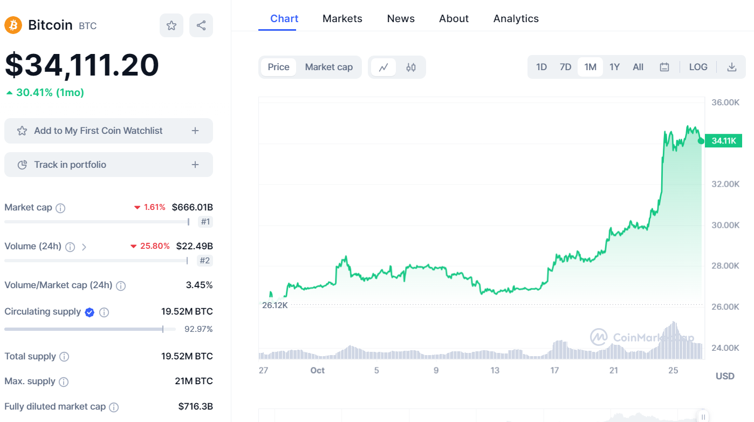The height and width of the screenshot is (422, 754).
Task: Switch to line chart view
Action: click(x=383, y=67)
